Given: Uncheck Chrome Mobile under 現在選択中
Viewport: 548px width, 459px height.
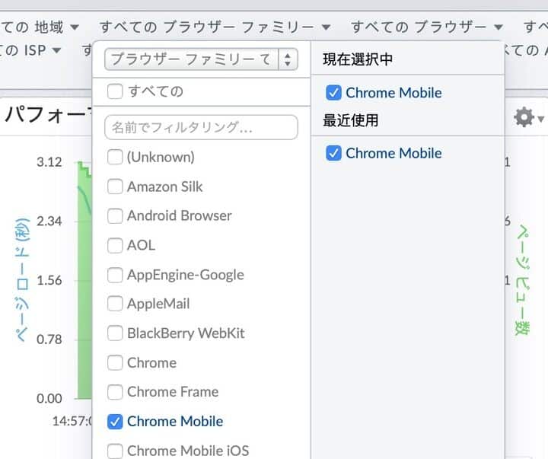Looking at the screenshot, I should pyautogui.click(x=333, y=93).
